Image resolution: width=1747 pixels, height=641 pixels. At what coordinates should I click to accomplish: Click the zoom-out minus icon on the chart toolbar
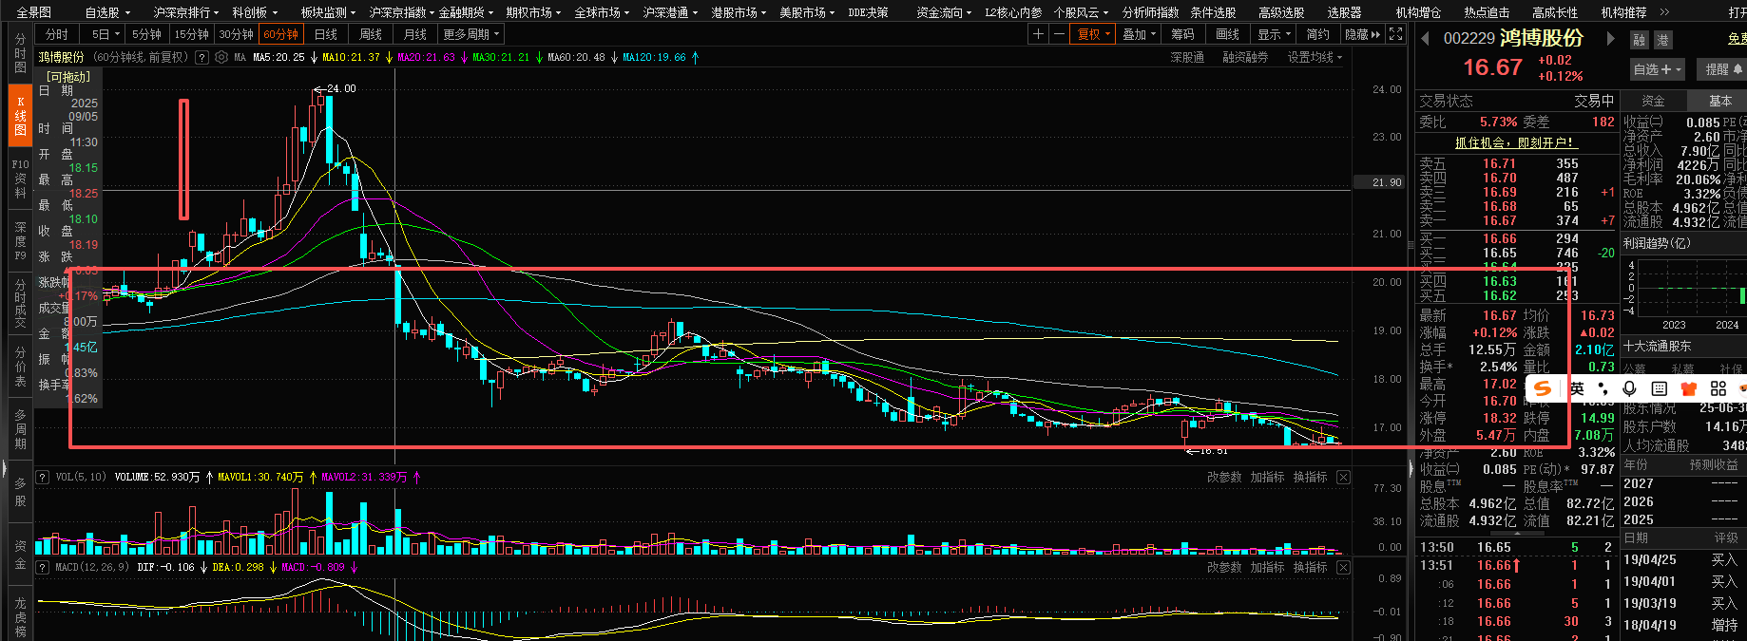coord(1059,34)
